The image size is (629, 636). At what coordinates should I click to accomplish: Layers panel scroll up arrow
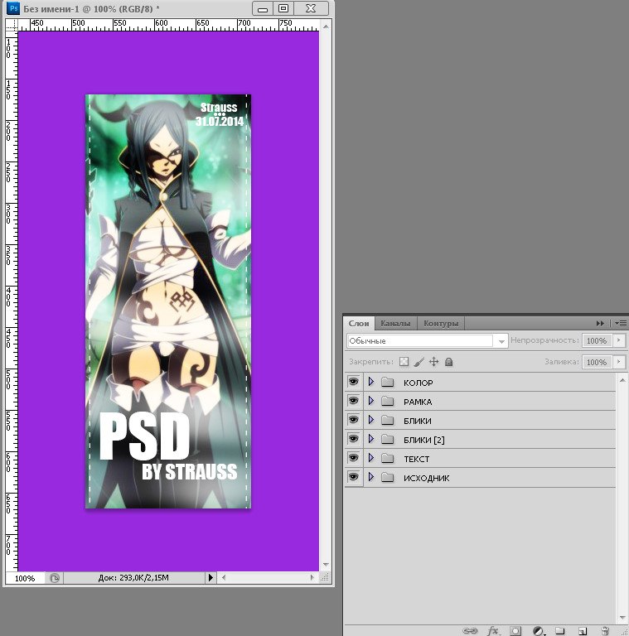[622, 380]
